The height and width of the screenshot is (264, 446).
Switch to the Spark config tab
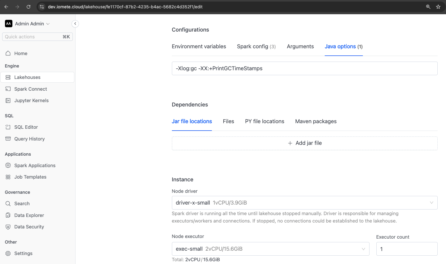tap(256, 46)
